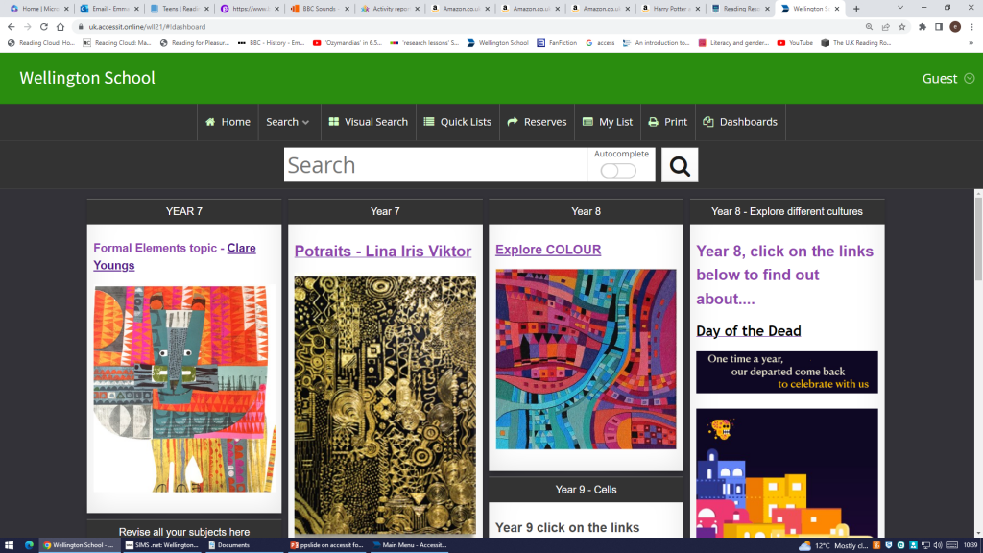This screenshot has height=553, width=983.
Task: Click the browser forward arrow
Action: pos(28,26)
